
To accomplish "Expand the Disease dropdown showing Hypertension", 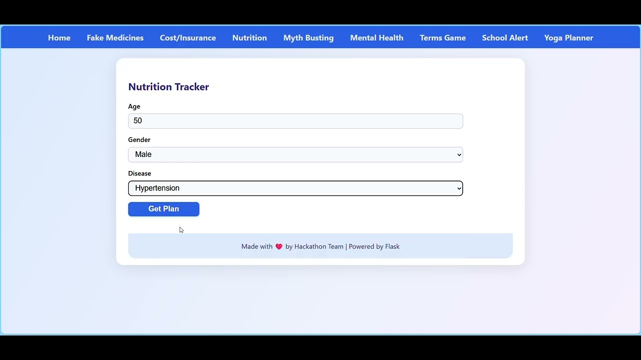I will pos(295,188).
